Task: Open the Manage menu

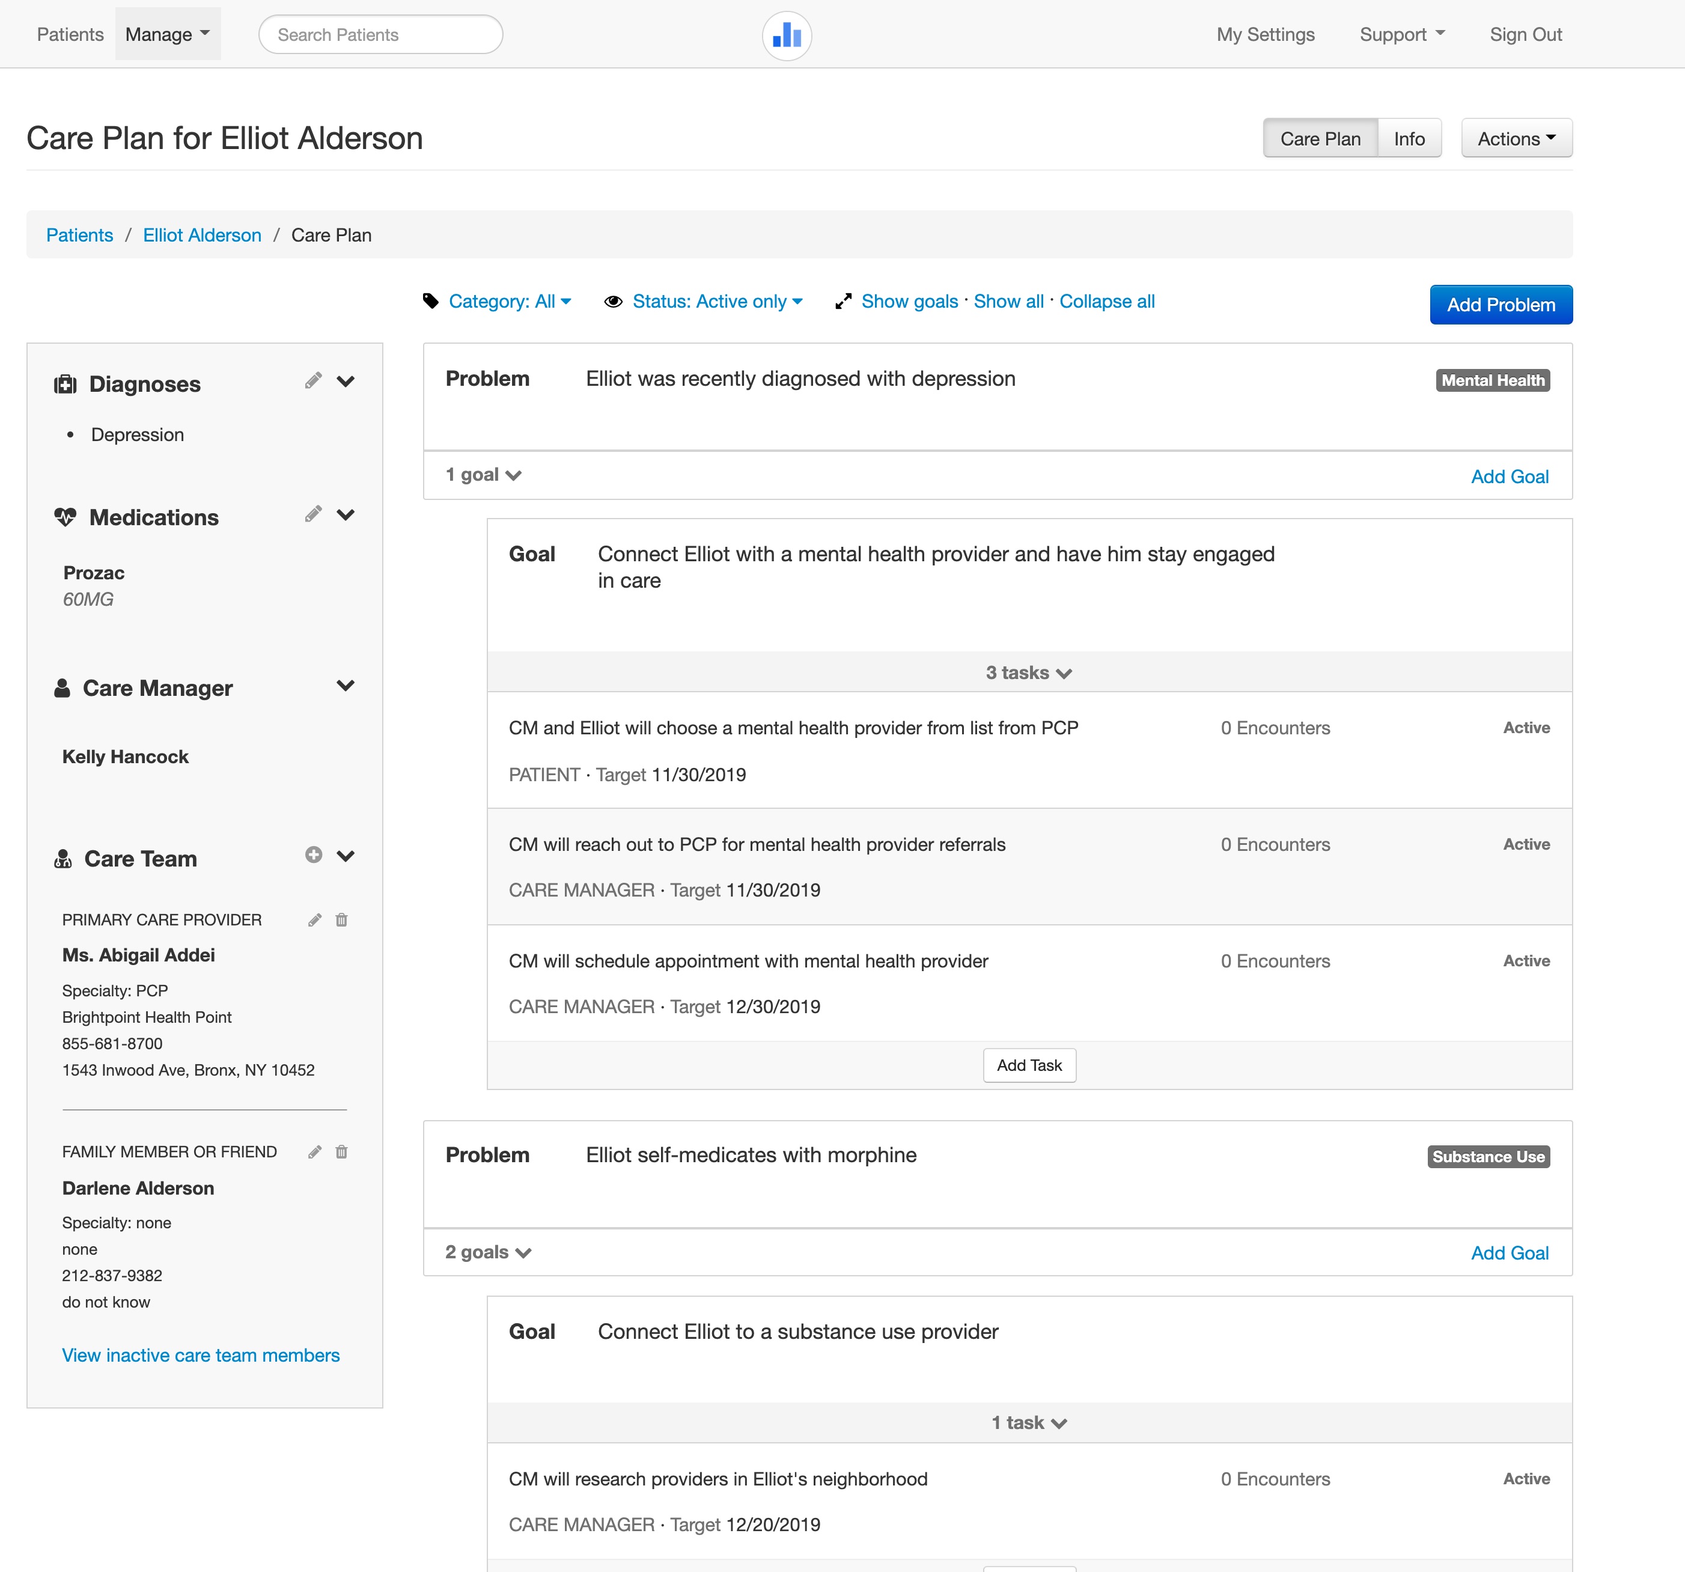Action: click(167, 34)
